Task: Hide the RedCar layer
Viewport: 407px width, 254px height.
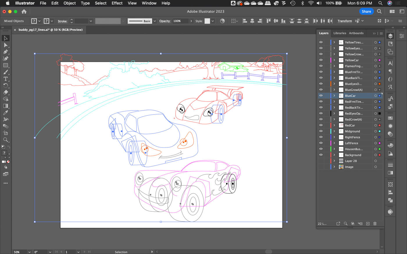Action: pos(321,125)
